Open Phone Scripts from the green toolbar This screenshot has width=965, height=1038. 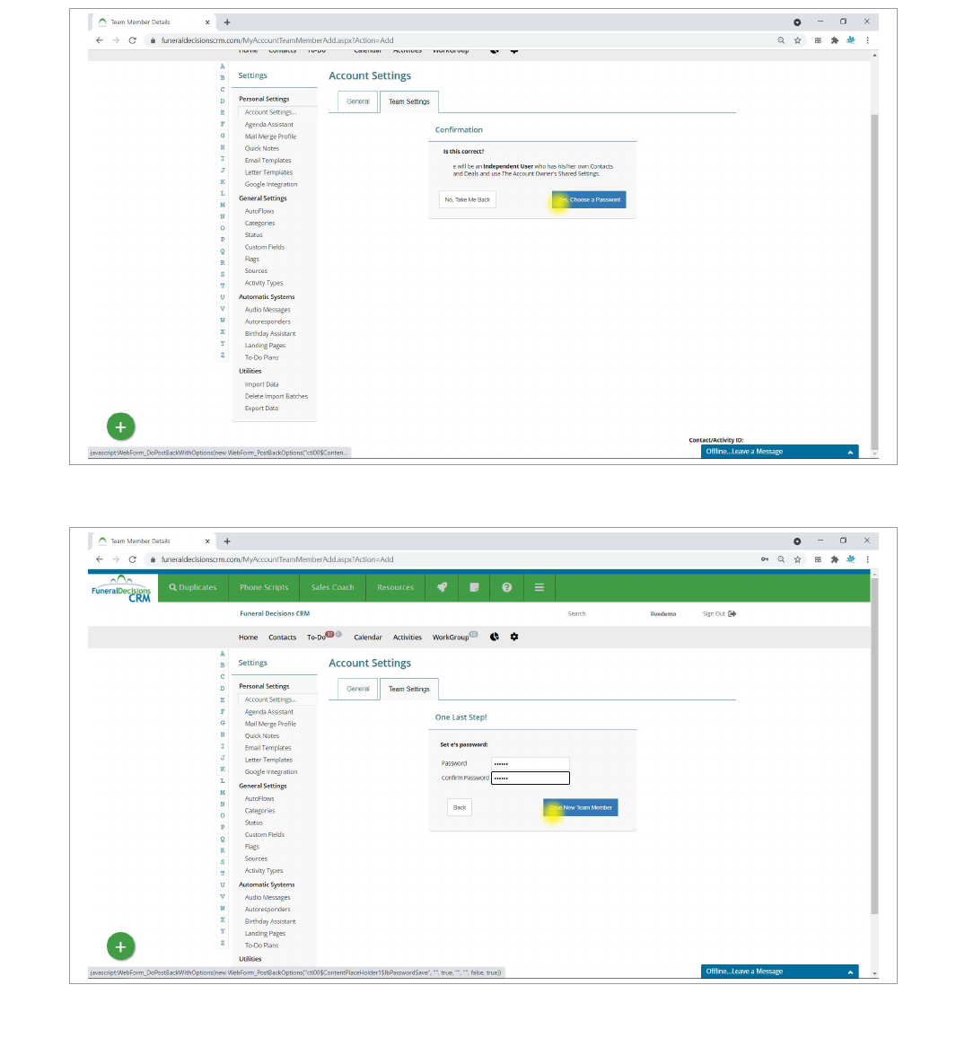pos(264,587)
